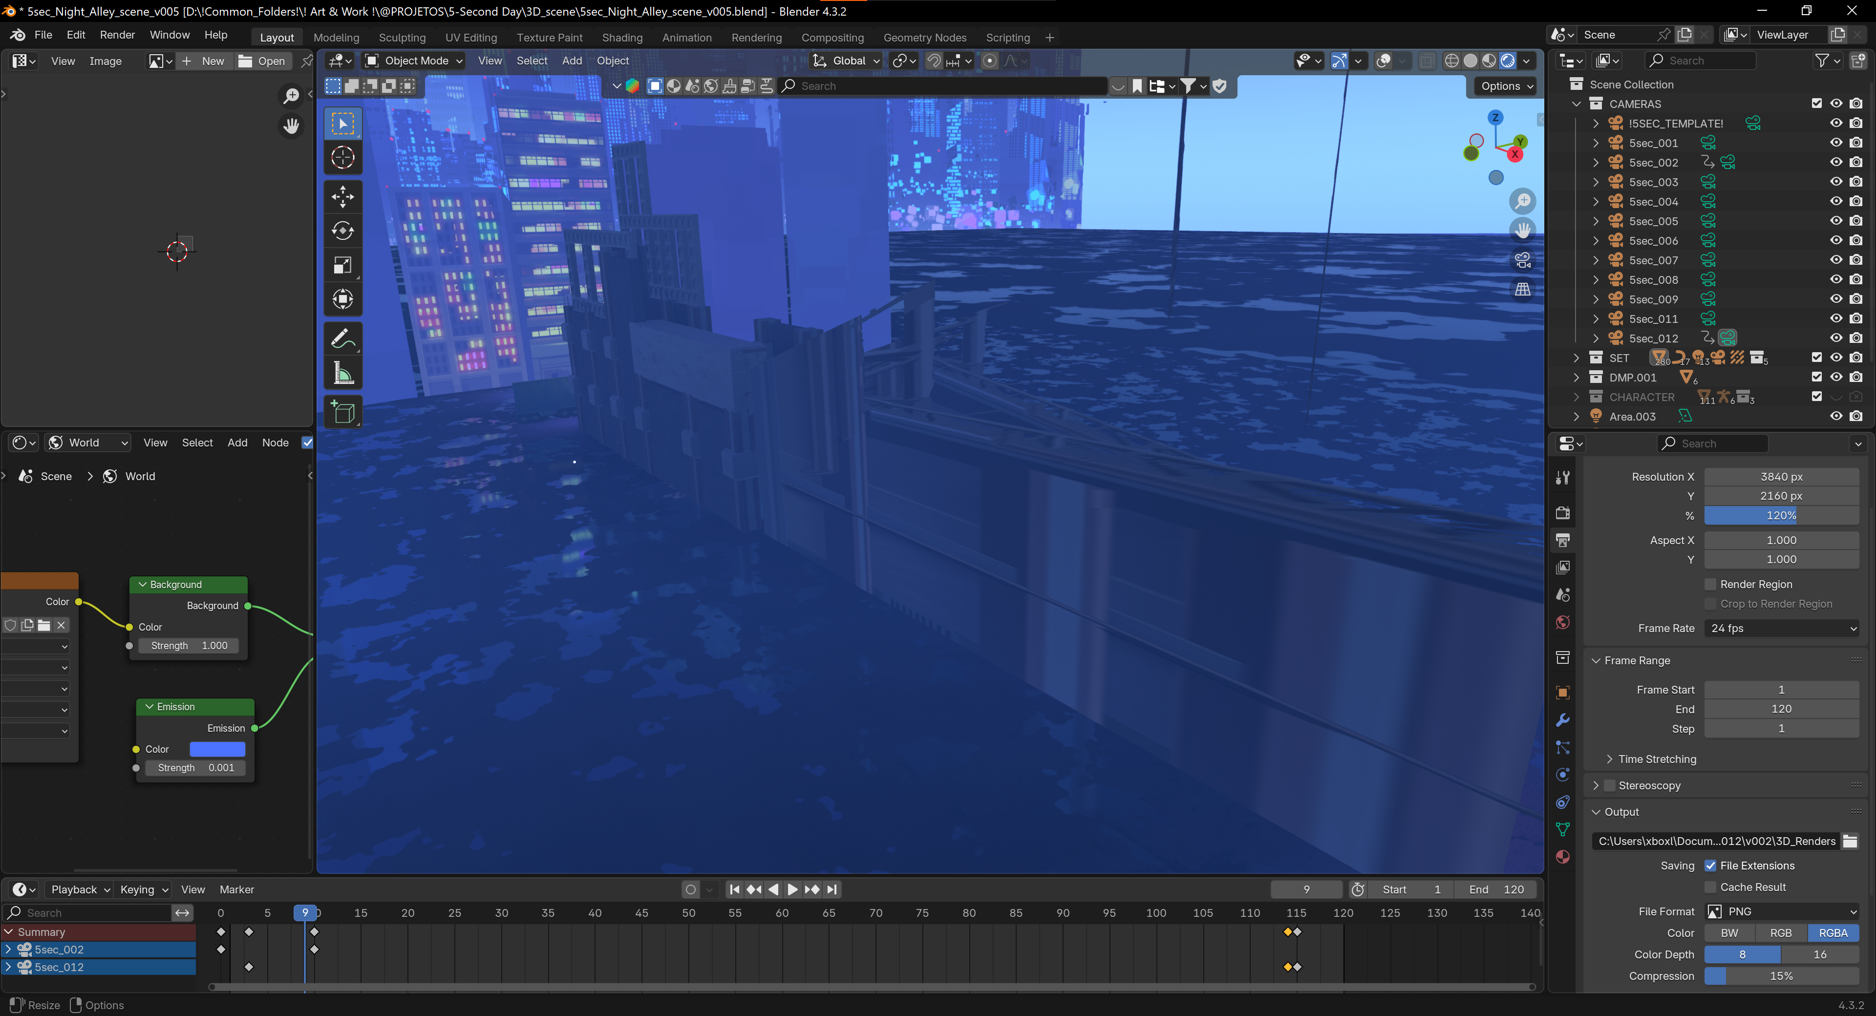Image resolution: width=1876 pixels, height=1016 pixels.
Task: Enable rendered viewport shading mode
Action: pos(1508,61)
